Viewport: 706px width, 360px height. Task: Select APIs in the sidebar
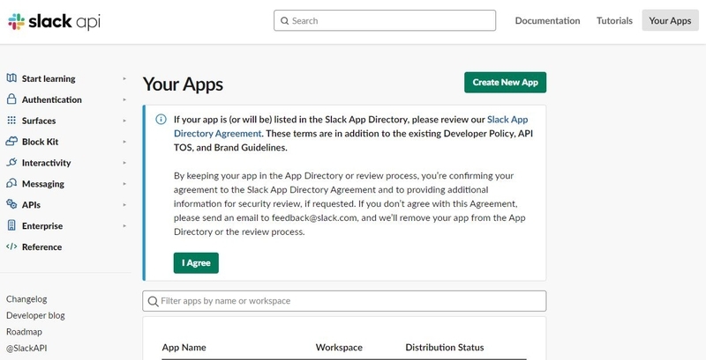coord(31,205)
